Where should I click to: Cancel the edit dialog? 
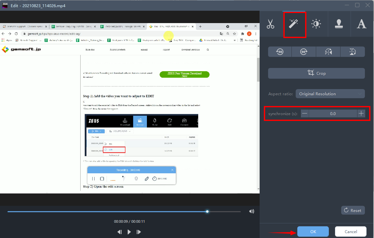pyautogui.click(x=351, y=231)
